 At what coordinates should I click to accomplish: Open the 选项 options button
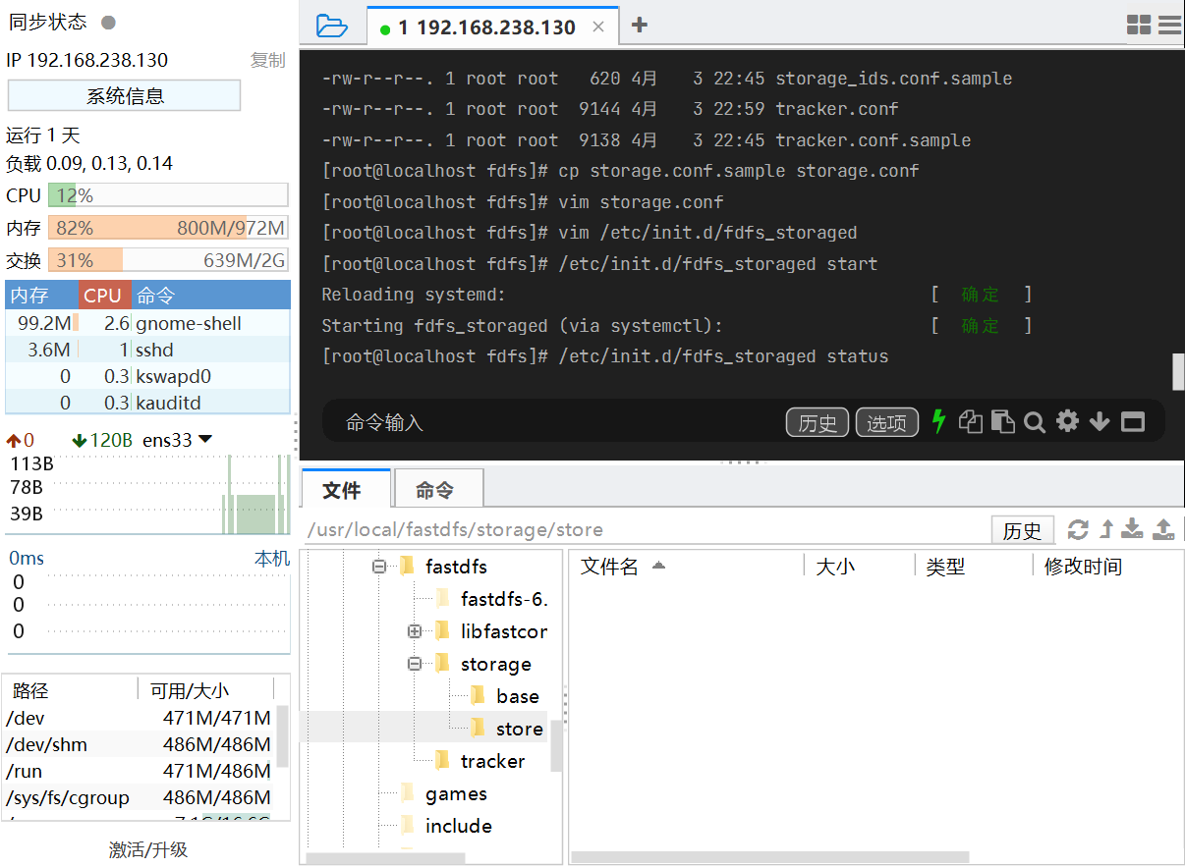(x=887, y=422)
